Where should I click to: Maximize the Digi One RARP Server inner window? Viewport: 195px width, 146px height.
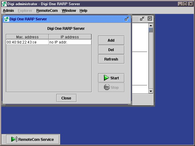point(127,19)
